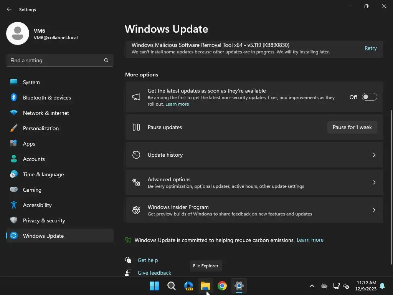Viewport: 393px width, 295px height.
Task: Click the network display icon in tray
Action: point(336,286)
